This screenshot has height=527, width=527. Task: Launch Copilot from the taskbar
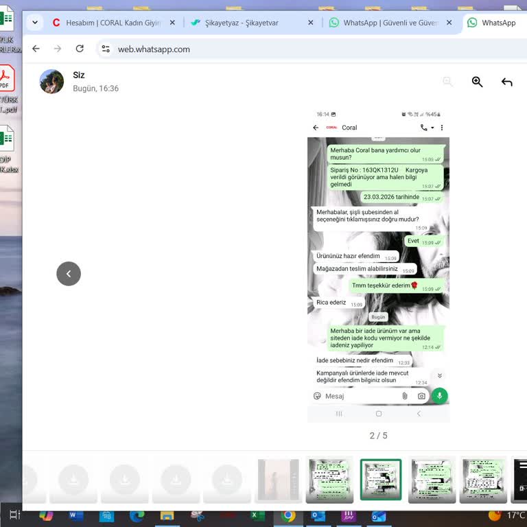46,515
